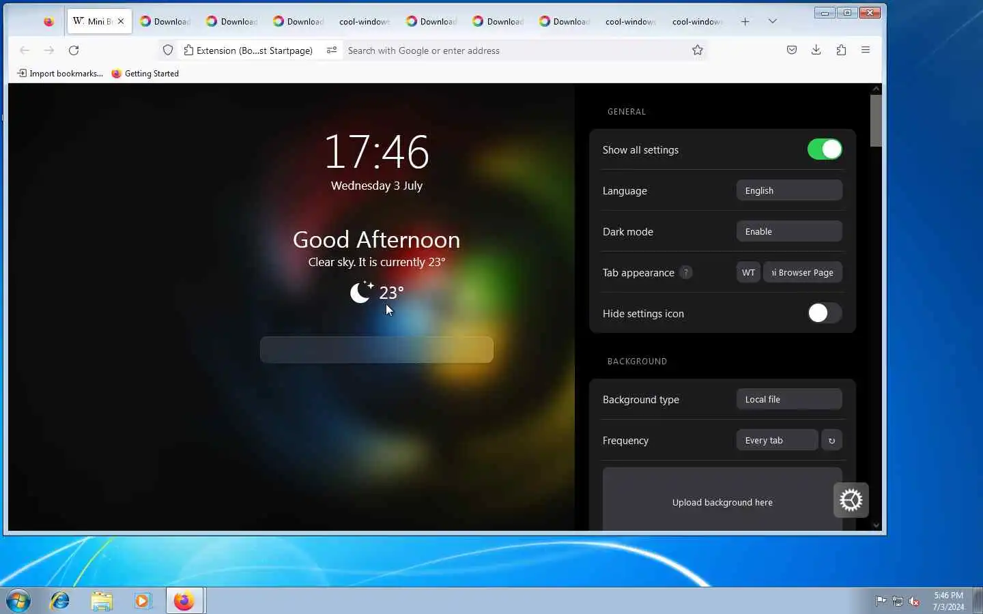Open the Language dropdown
The width and height of the screenshot is (983, 614).
pyautogui.click(x=789, y=190)
